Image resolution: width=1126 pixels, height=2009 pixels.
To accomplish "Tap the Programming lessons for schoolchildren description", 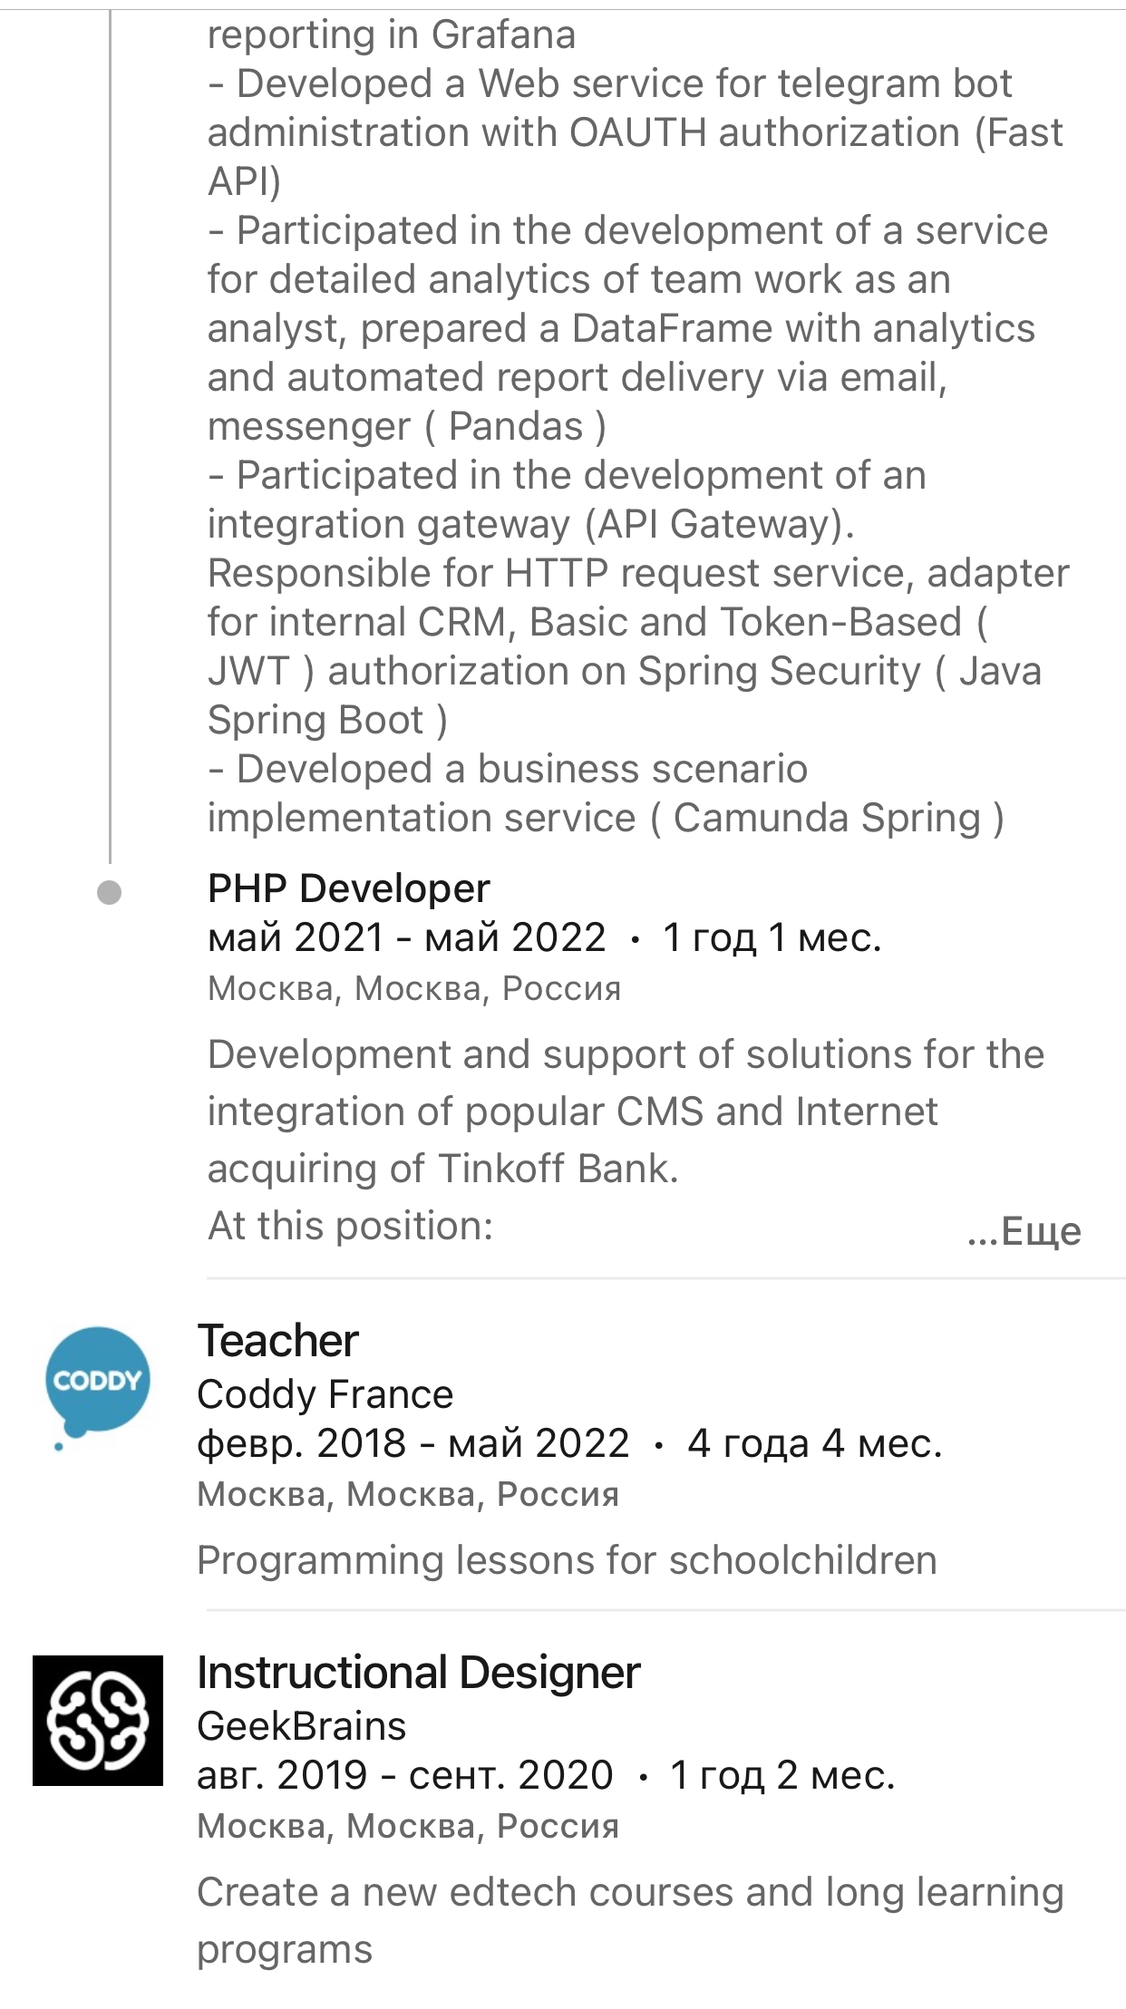I will pos(568,1560).
